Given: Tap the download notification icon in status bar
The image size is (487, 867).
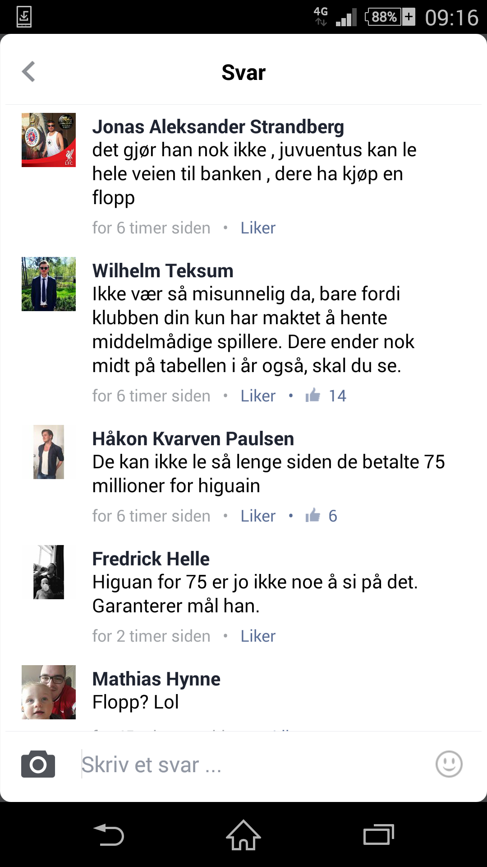Looking at the screenshot, I should [24, 17].
